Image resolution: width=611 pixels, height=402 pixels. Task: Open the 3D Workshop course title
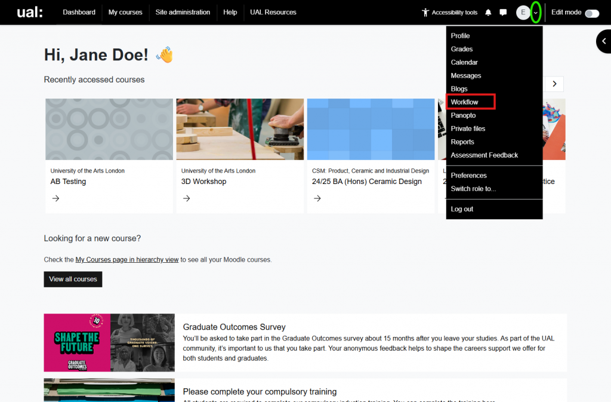tap(204, 182)
